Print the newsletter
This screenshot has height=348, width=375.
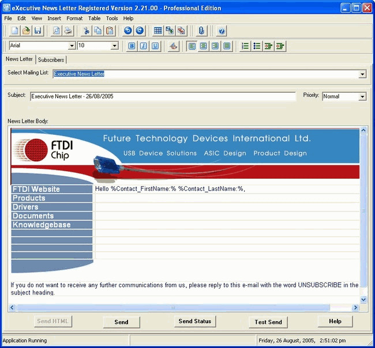click(68, 31)
